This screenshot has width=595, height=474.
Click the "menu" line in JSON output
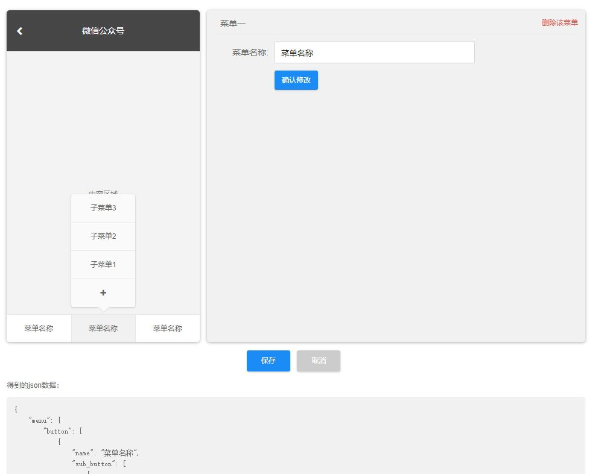tap(45, 420)
